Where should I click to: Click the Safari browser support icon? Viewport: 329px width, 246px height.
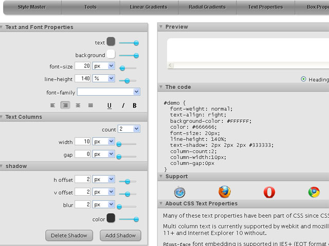(x=179, y=192)
